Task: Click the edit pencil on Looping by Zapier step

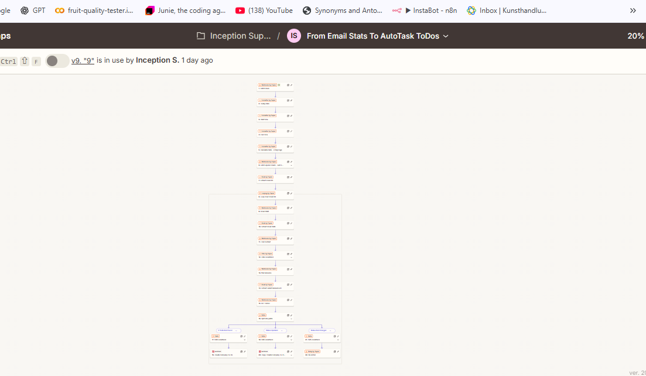Action: 291,193
